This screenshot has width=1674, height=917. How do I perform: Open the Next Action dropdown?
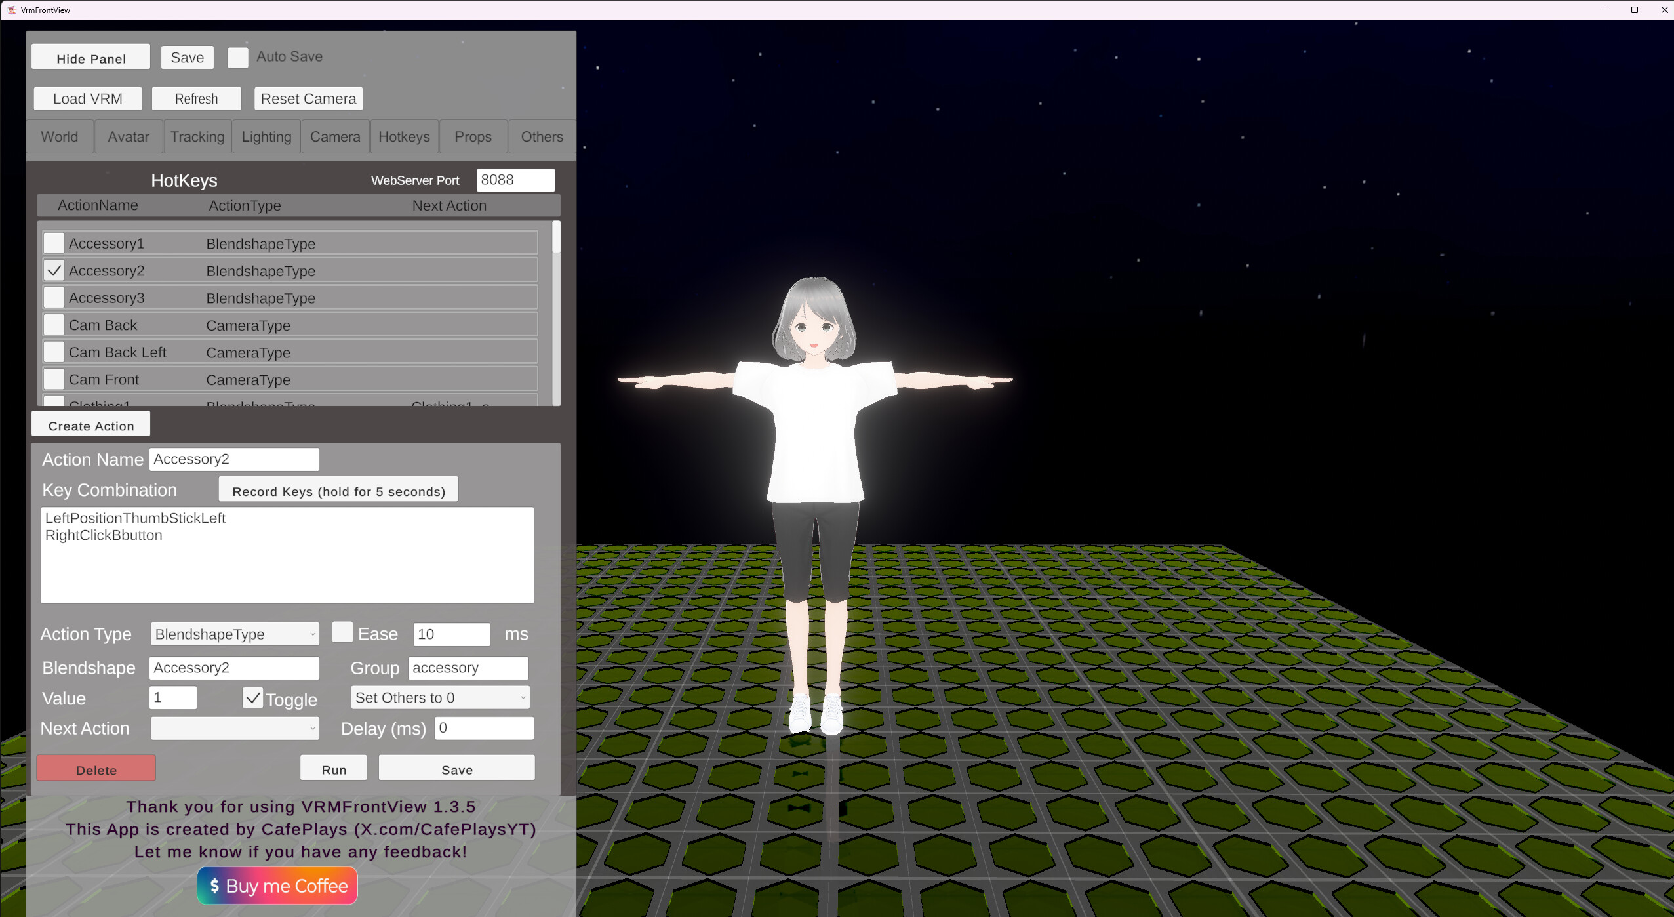pos(233,728)
